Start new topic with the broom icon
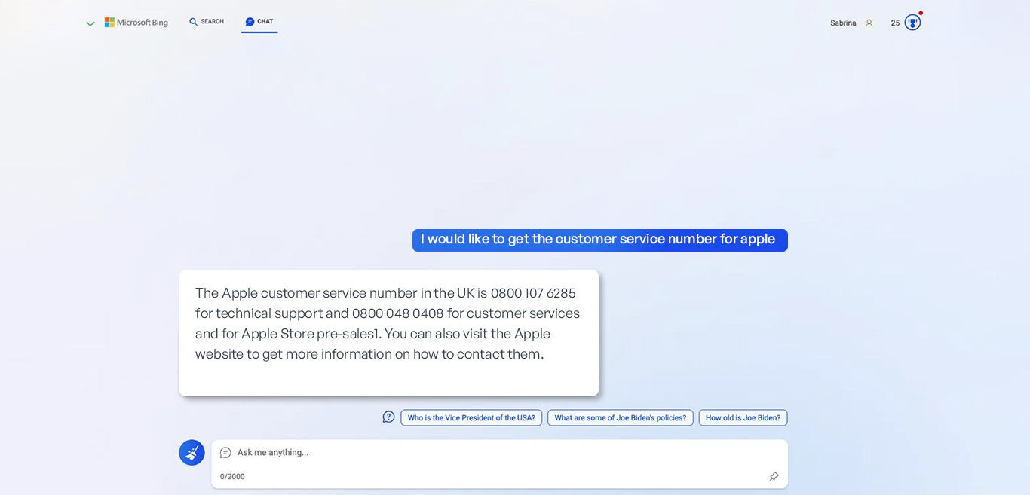 192,453
